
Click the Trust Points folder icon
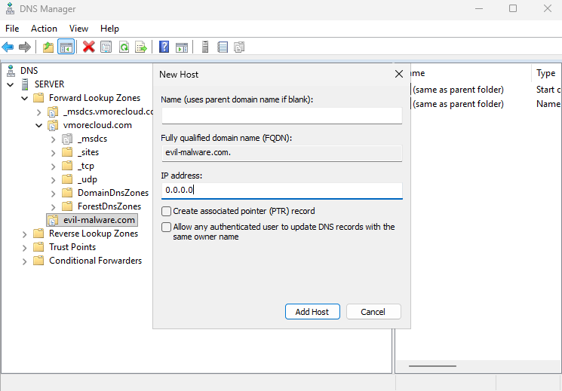tap(38, 246)
